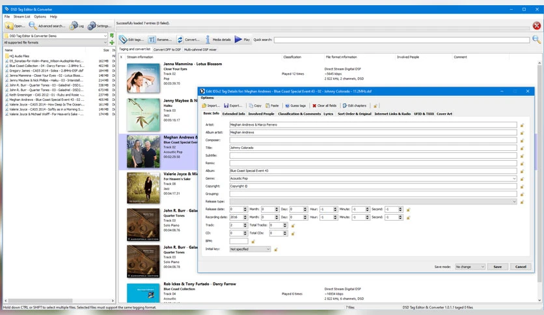Click the Open toolbar button
This screenshot has width=544, height=315.
point(14,25)
